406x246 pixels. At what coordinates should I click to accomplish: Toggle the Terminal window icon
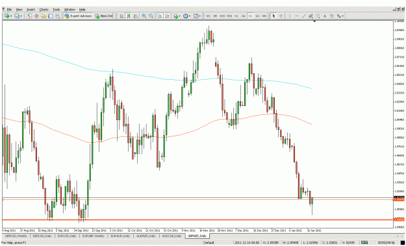pos(51,16)
